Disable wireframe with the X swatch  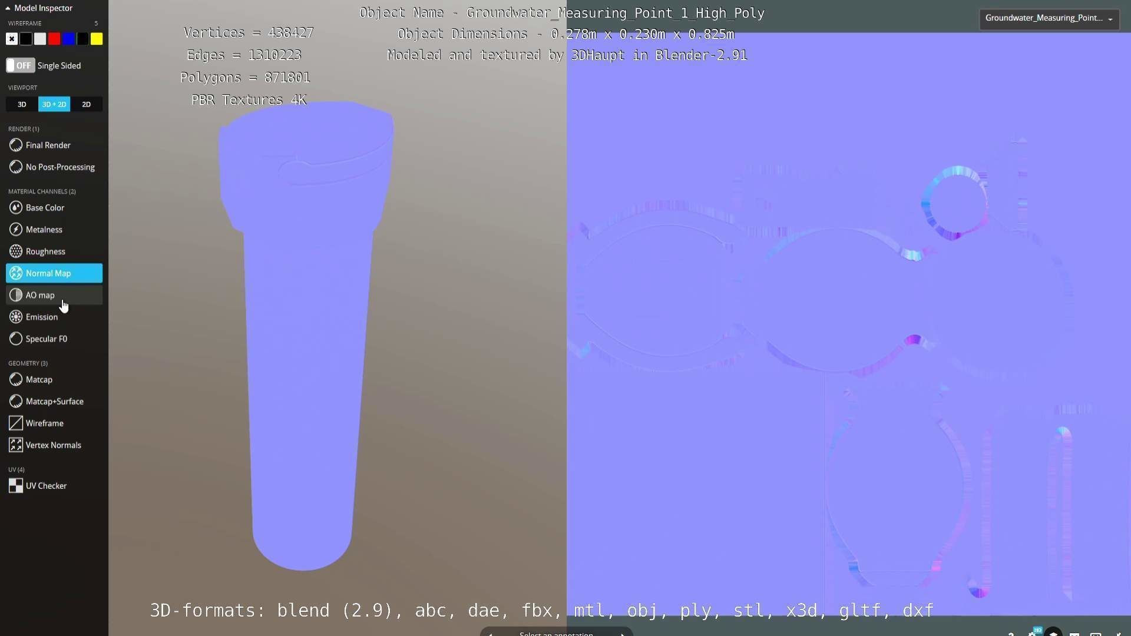(x=12, y=39)
